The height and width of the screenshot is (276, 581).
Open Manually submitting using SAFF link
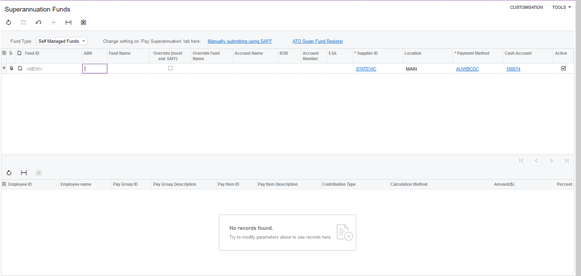coord(240,41)
